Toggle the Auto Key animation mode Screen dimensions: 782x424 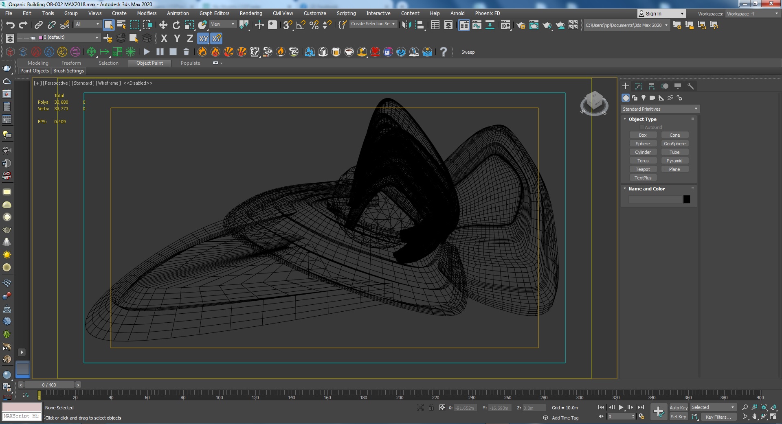[x=678, y=408]
